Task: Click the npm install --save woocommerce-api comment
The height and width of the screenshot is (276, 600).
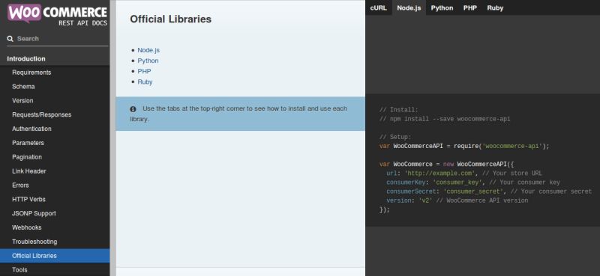Action: [x=445, y=119]
